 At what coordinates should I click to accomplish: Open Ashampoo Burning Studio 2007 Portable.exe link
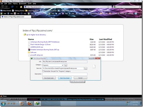tap(45, 42)
